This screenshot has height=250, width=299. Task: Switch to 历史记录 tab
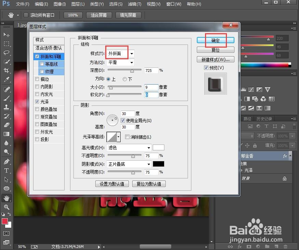[x=264, y=119]
